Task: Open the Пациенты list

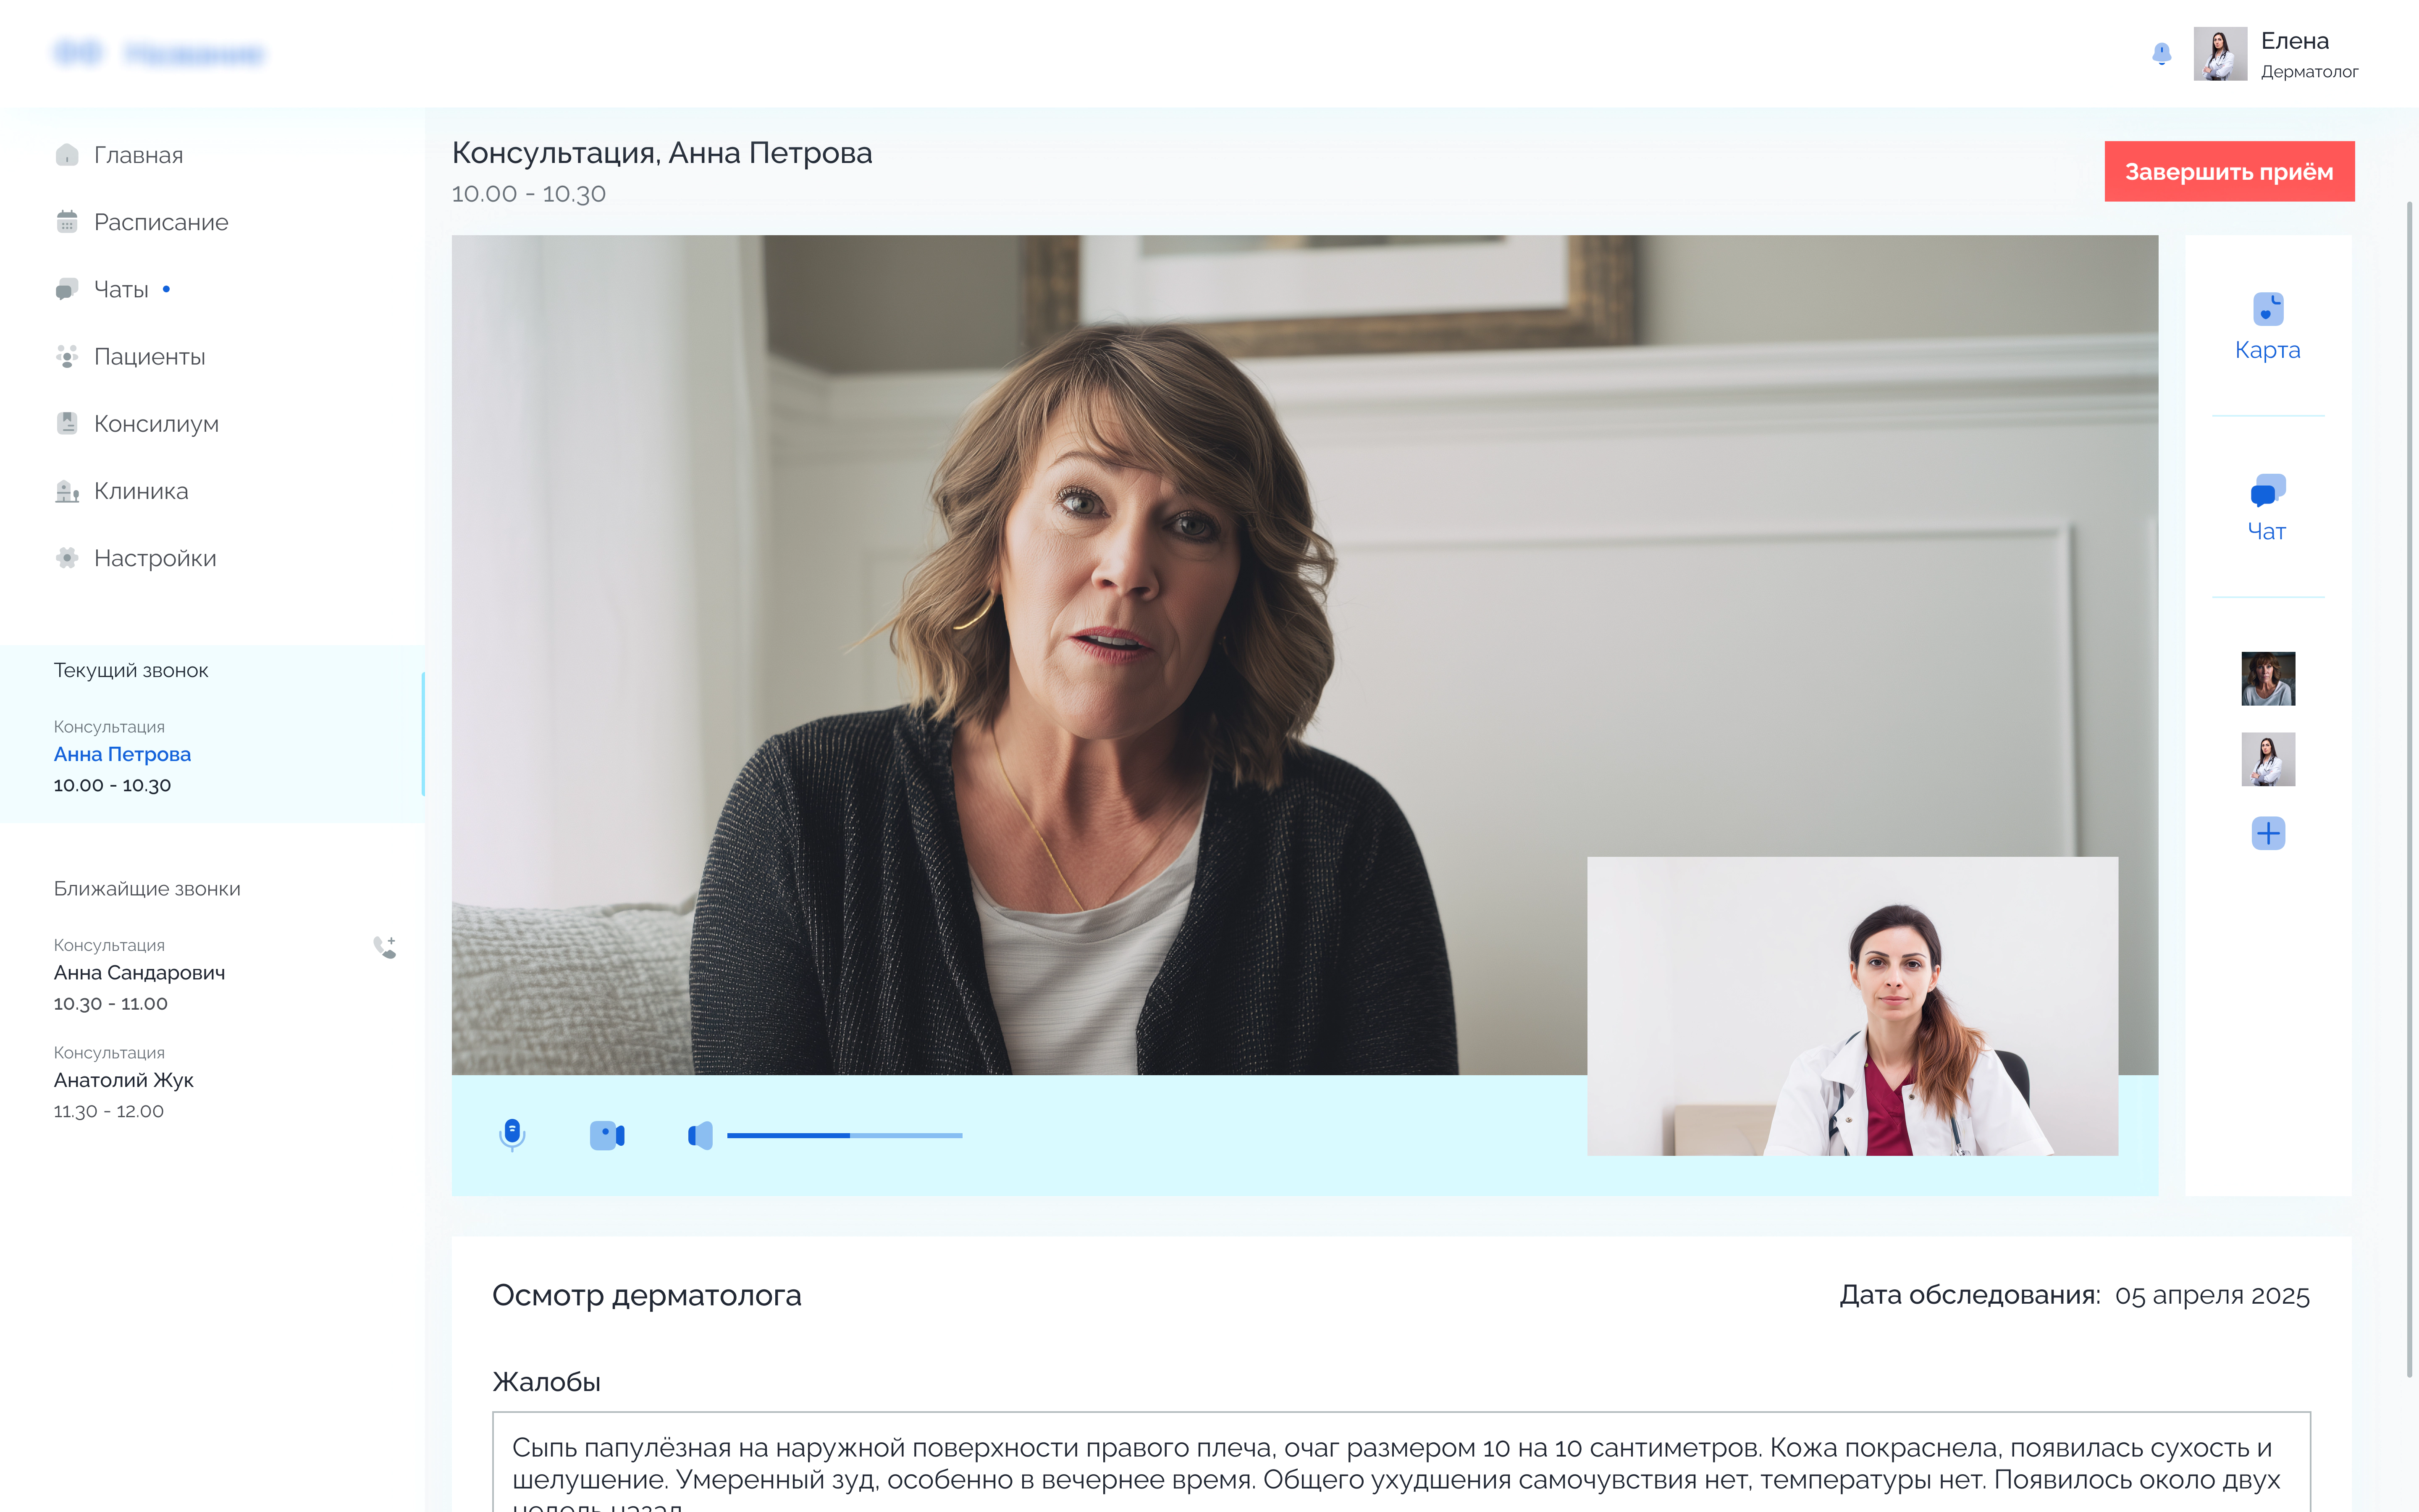Action: tap(149, 356)
